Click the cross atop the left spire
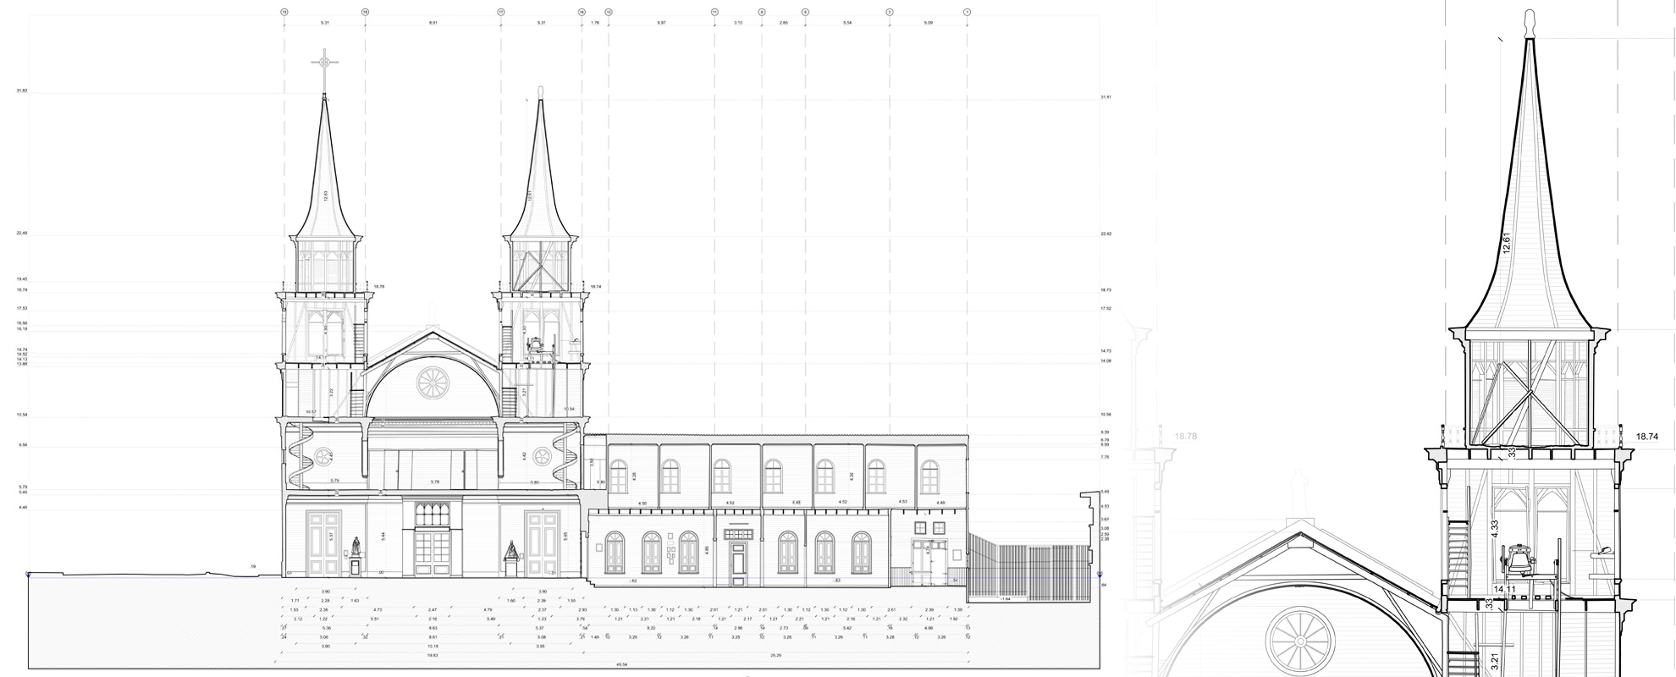Screen dimensions: 1676x677 (x=323, y=62)
